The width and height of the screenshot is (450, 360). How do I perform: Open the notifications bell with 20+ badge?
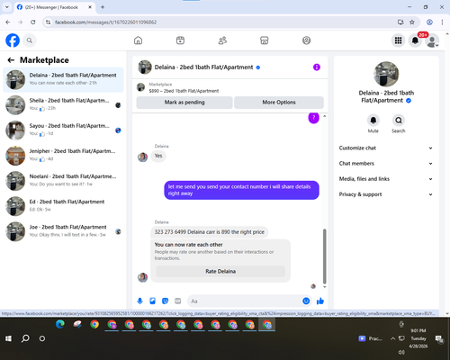[415, 40]
